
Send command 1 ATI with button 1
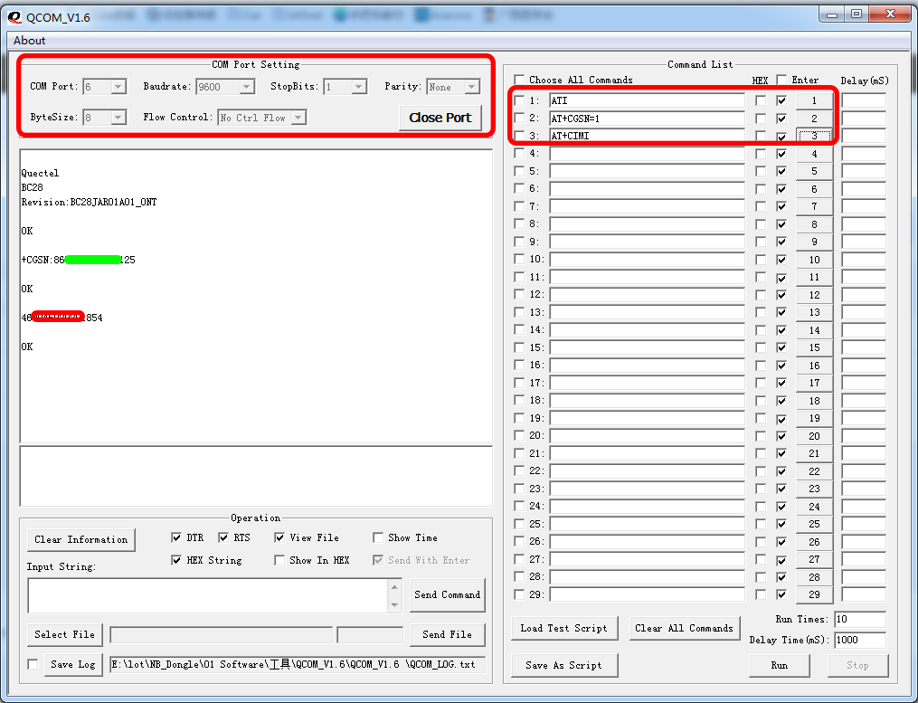(814, 100)
